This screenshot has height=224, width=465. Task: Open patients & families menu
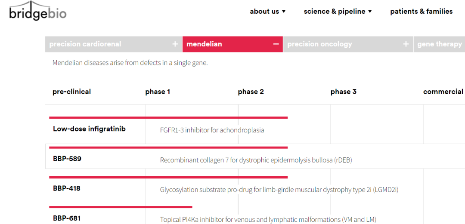tap(422, 12)
